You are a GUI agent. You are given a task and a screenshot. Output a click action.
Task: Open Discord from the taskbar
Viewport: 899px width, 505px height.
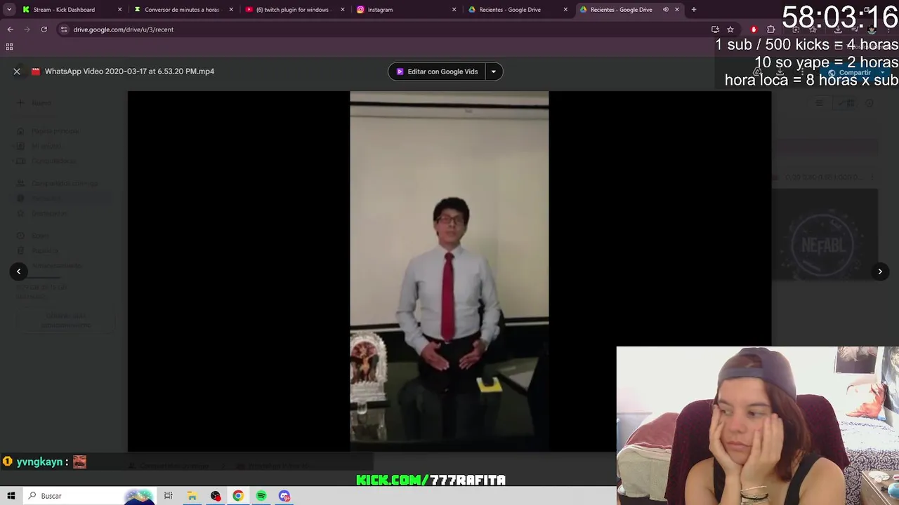[x=284, y=496]
